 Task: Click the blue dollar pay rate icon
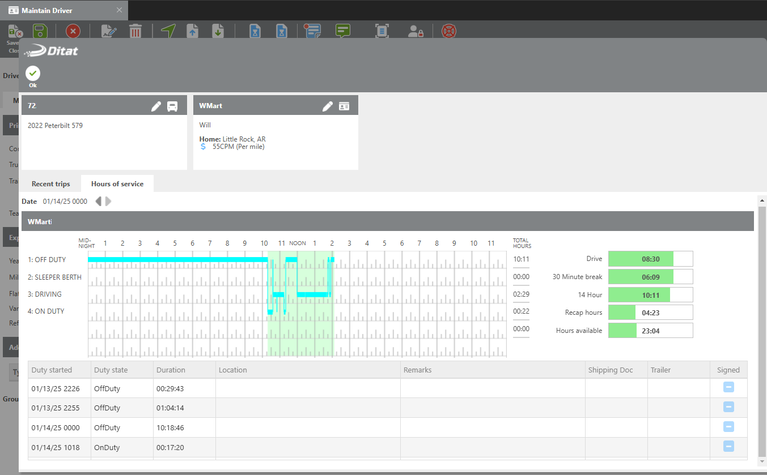[204, 147]
